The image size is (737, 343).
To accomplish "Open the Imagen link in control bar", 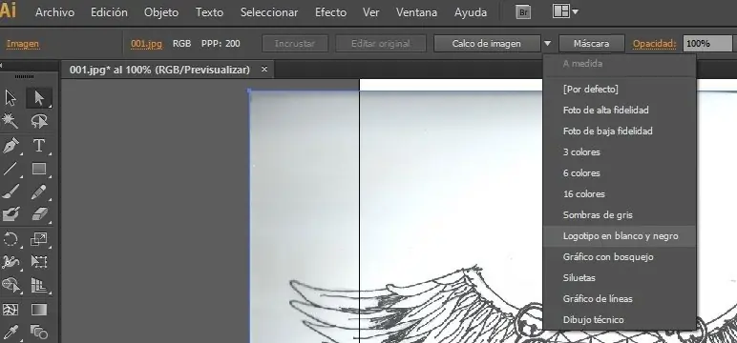I will click(x=23, y=44).
